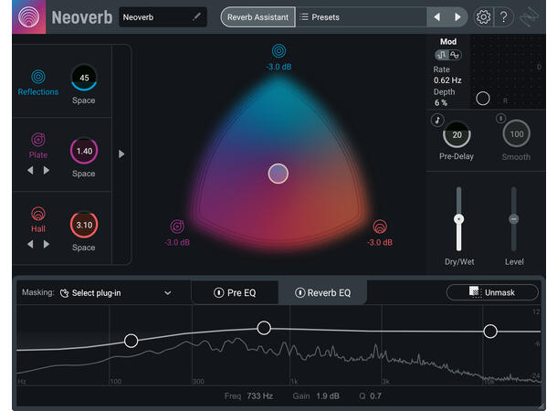Toggle the Smooth power button
This screenshot has height=411, width=557.
click(x=501, y=118)
